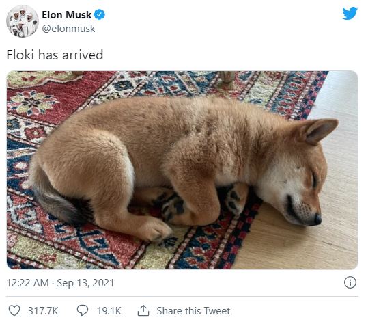Click the 19.1K replies count

point(109,310)
